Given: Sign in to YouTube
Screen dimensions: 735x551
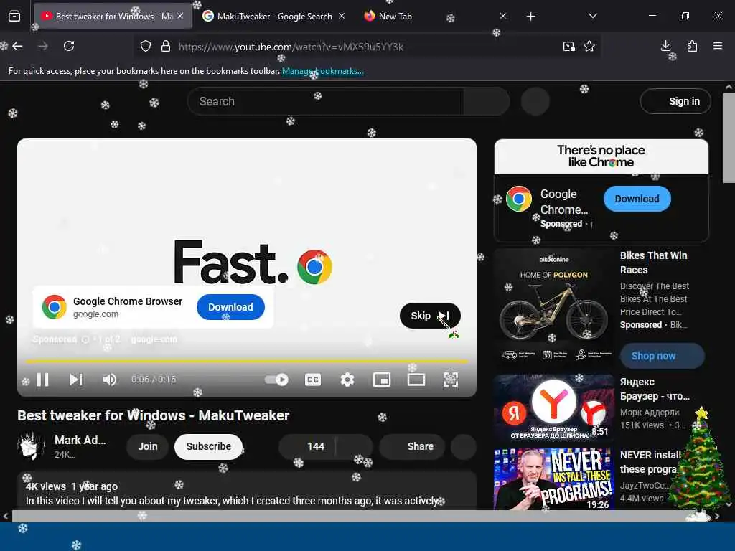Looking at the screenshot, I should pyautogui.click(x=675, y=101).
